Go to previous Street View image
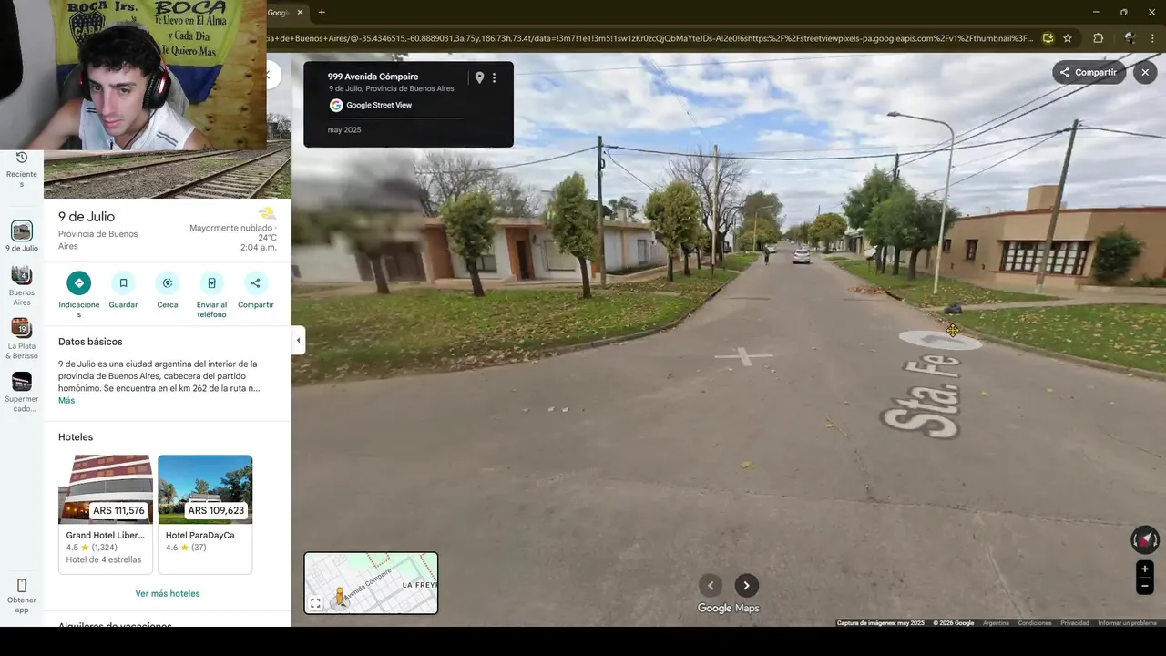1166x656 pixels. (711, 585)
